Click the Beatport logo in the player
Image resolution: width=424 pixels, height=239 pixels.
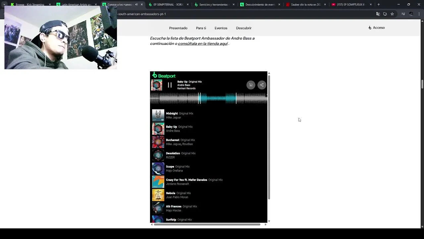(164, 76)
